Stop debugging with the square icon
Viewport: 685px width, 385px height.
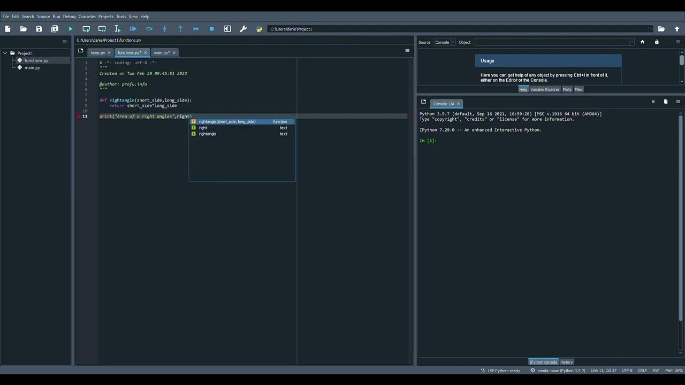pos(212,29)
